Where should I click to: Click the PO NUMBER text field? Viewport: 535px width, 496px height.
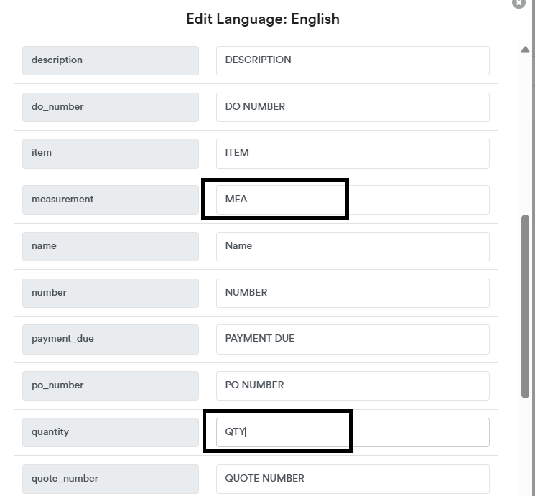[352, 385]
